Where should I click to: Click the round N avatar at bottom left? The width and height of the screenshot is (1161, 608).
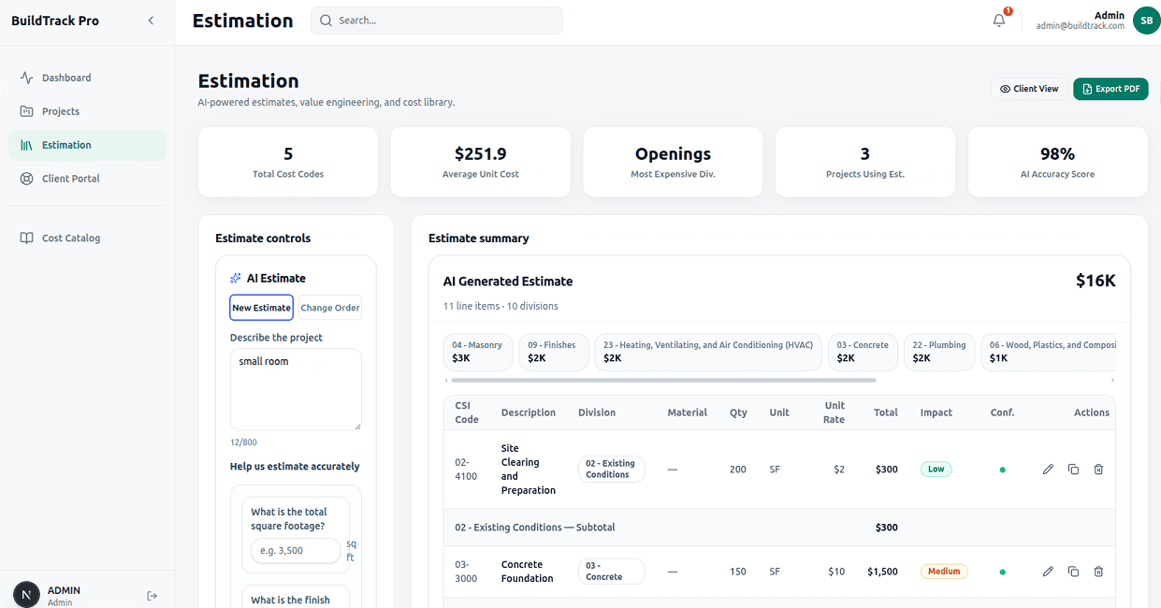(x=26, y=595)
